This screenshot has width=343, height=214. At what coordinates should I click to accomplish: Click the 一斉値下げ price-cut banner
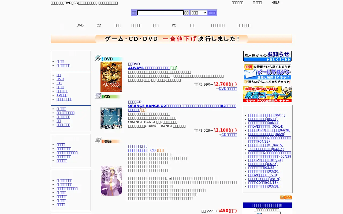click(x=171, y=39)
